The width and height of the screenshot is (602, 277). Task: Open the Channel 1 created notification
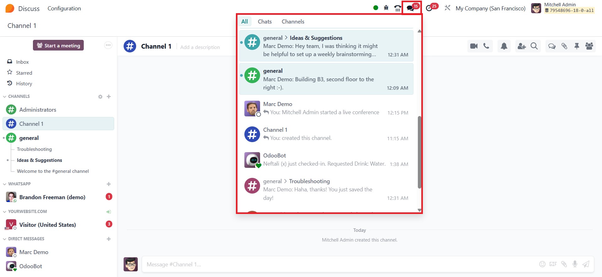point(326,134)
